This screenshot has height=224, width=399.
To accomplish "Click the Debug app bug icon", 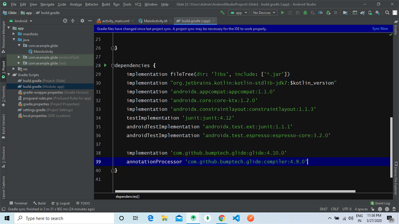I will [x=305, y=13].
